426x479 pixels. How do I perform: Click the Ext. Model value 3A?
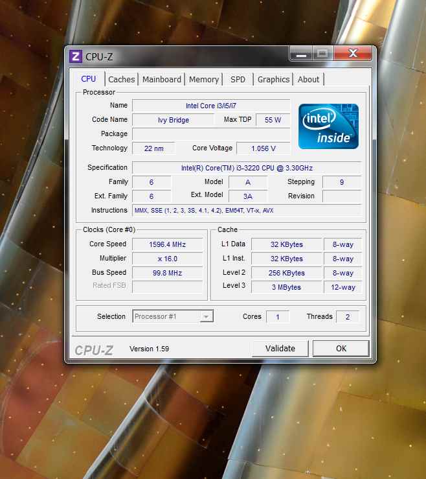tap(248, 196)
